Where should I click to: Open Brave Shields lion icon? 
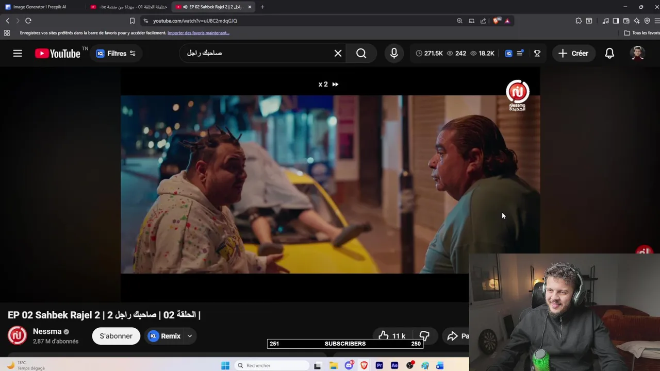497,21
